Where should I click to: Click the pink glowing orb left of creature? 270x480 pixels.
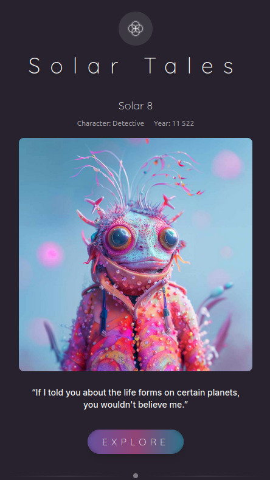click(x=50, y=254)
